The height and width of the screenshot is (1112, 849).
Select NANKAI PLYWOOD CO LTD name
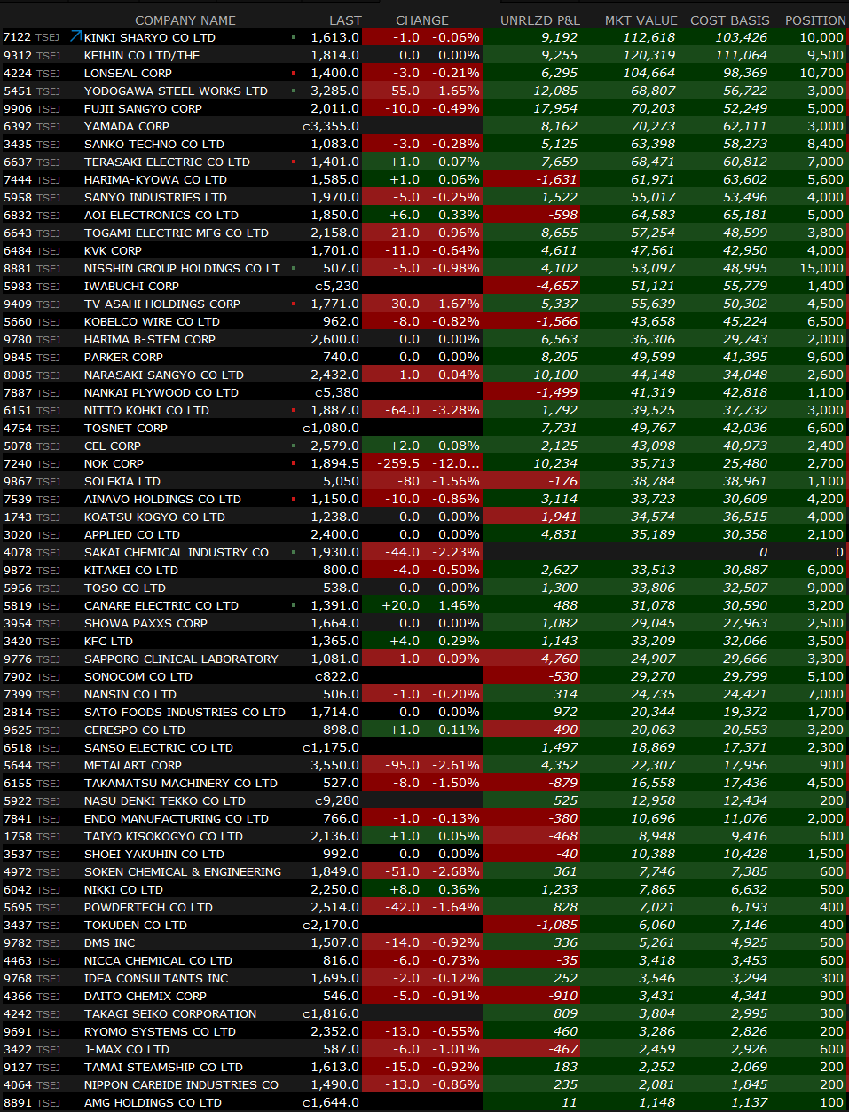point(161,392)
